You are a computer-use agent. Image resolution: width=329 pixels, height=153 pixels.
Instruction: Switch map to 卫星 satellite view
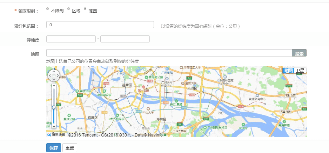click(x=300, y=71)
